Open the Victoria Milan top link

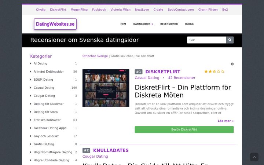pos(121,10)
